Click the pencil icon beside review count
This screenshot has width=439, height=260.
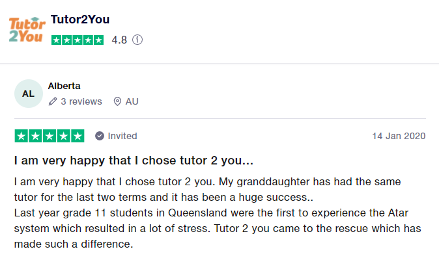(53, 101)
